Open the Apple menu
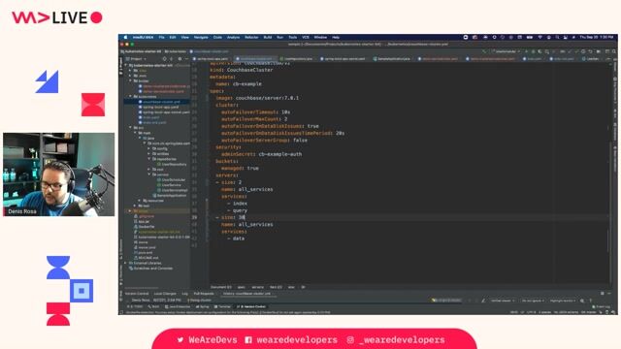Screen dimensions: 621x349 tap(125, 37)
